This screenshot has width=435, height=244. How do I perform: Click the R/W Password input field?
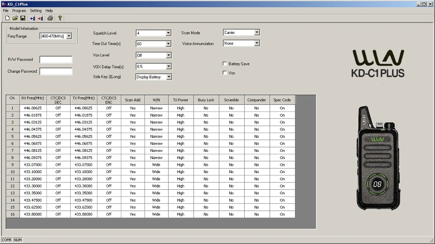click(56, 60)
